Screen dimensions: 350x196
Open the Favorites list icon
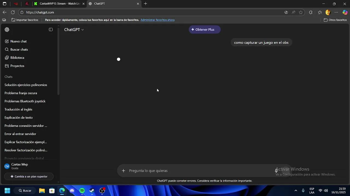pos(320,12)
